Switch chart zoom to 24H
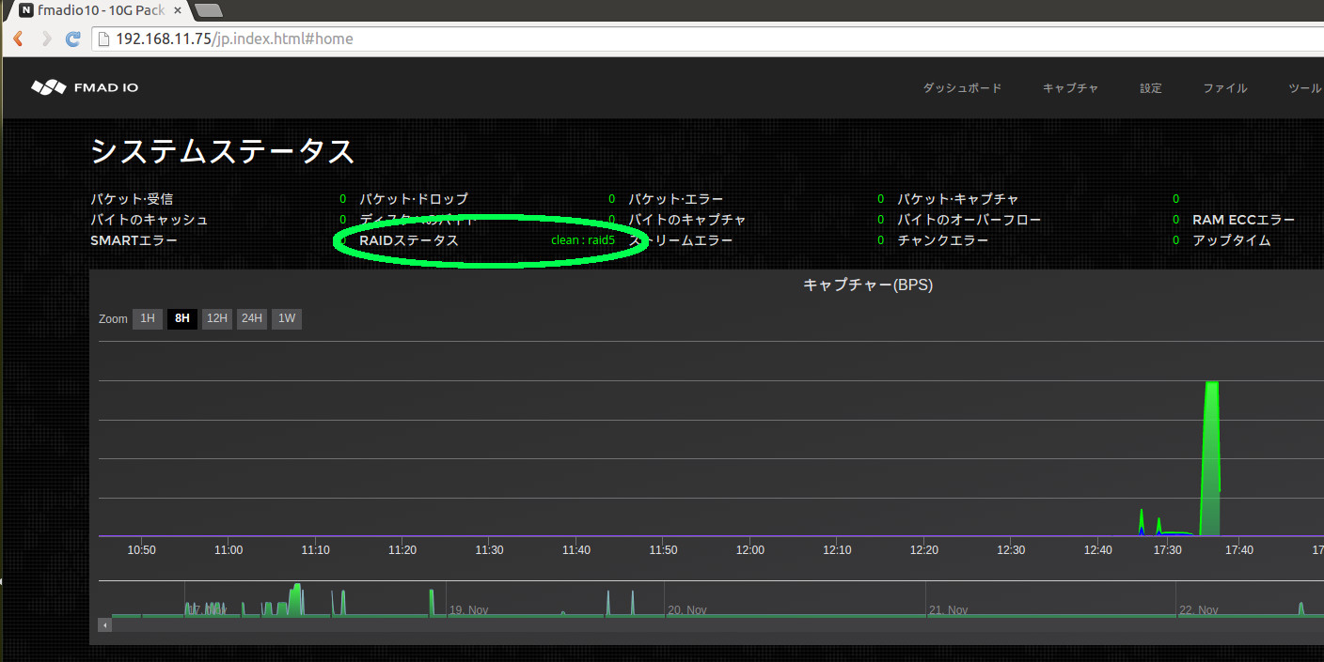 click(251, 318)
